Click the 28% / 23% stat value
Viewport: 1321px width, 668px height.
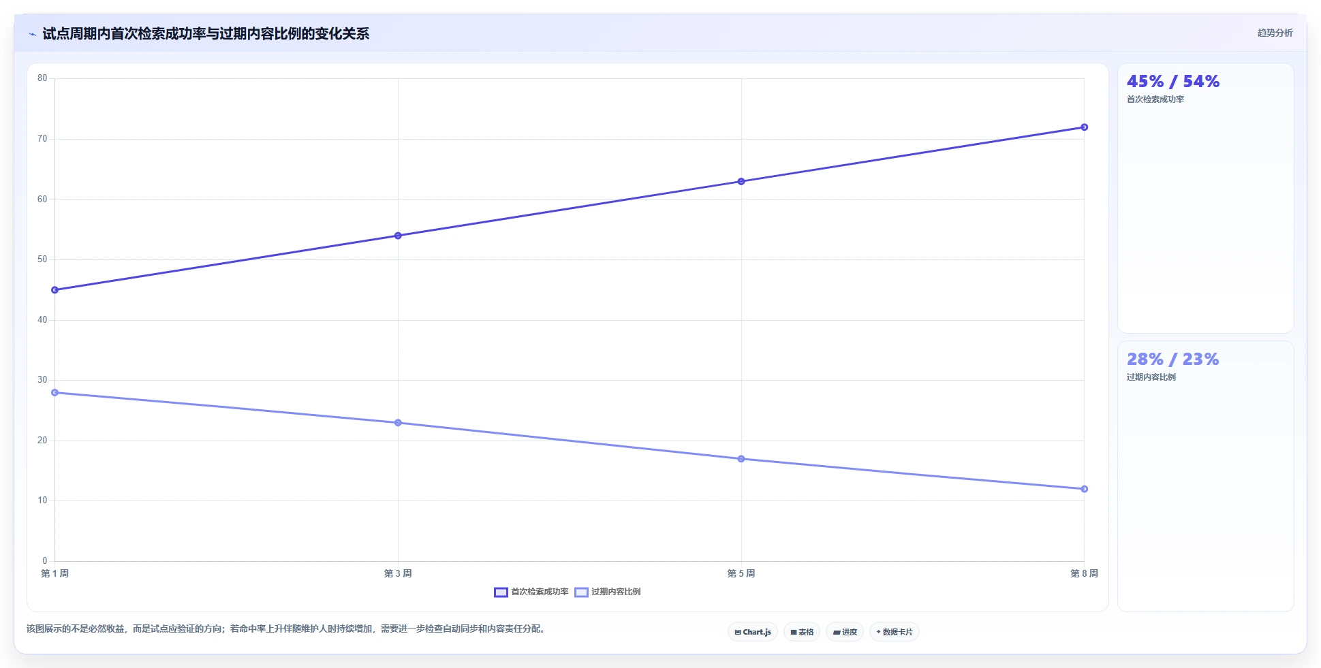click(x=1172, y=360)
